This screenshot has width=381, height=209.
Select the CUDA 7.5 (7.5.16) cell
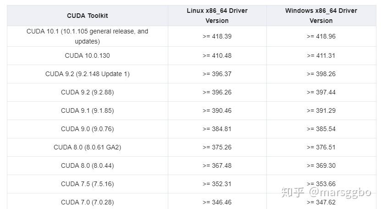coord(87,184)
